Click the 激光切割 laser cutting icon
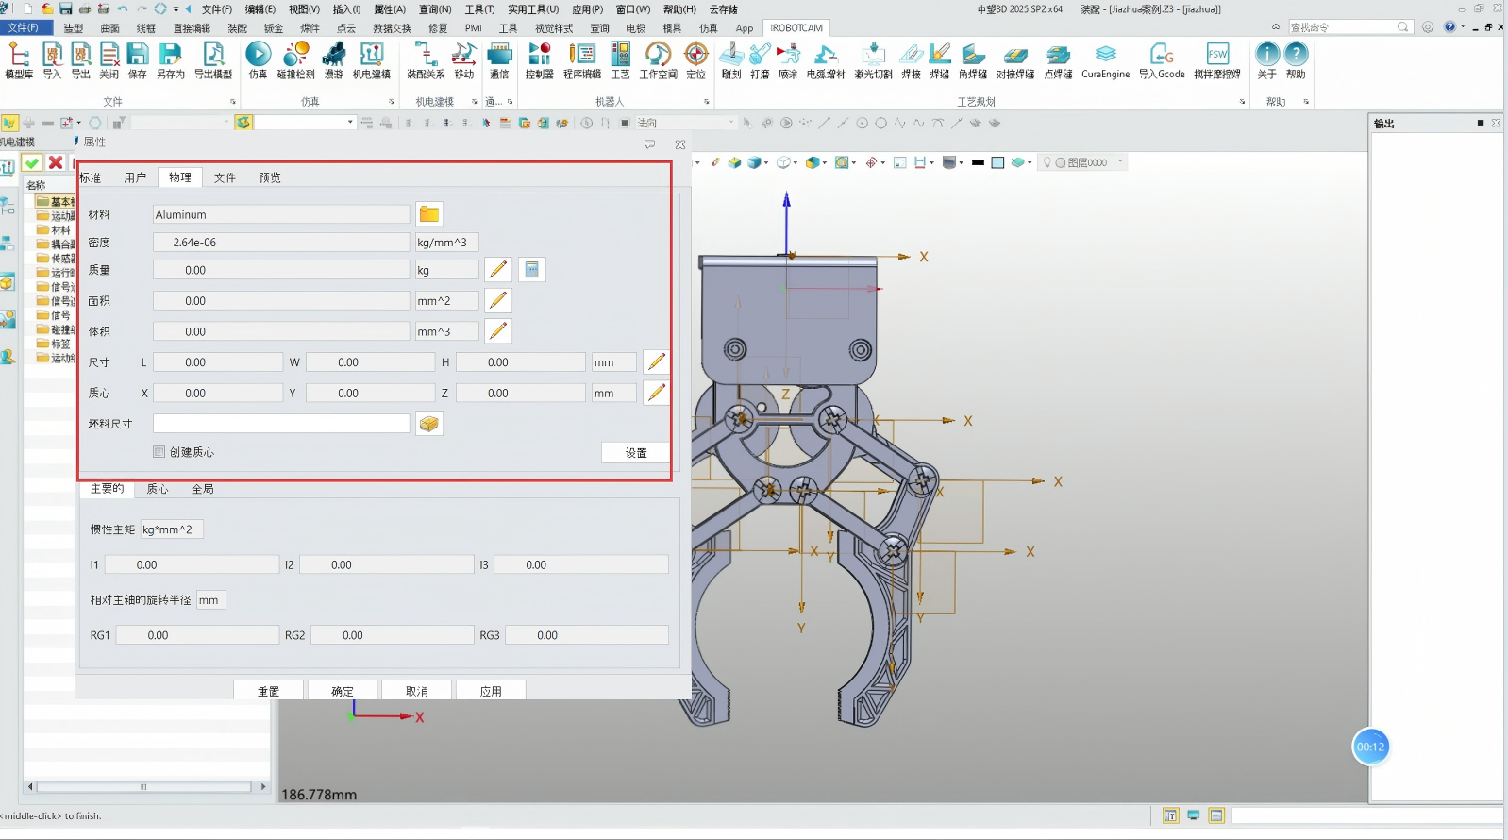Viewport: 1508px width, 840px height. pos(873,55)
